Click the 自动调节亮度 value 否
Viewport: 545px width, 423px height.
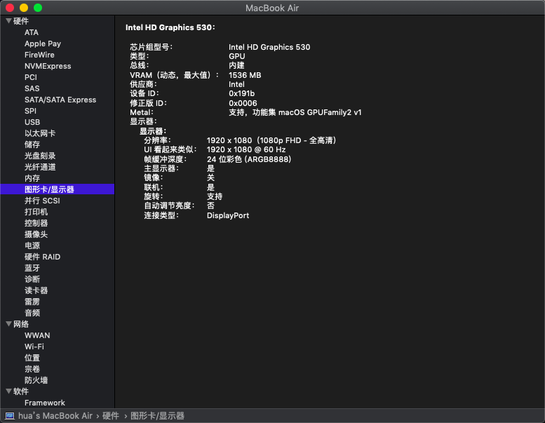point(210,206)
